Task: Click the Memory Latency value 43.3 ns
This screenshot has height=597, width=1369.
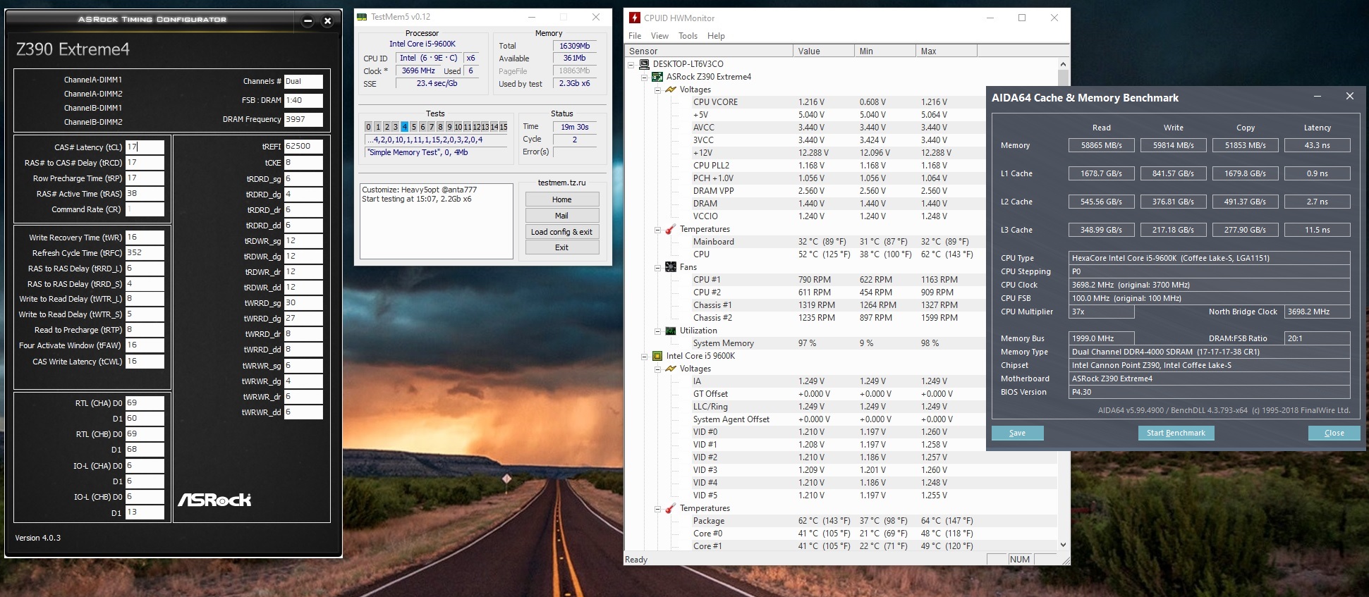Action: pyautogui.click(x=1318, y=145)
